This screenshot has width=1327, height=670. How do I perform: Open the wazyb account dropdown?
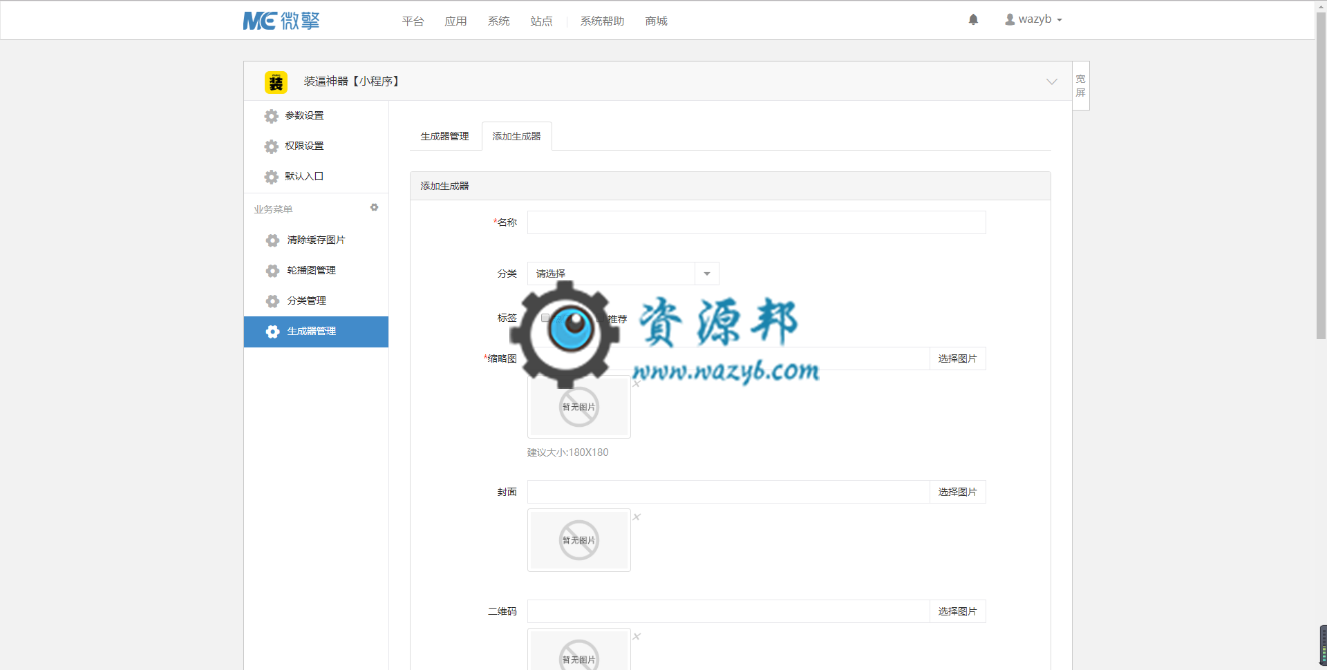coord(1033,19)
